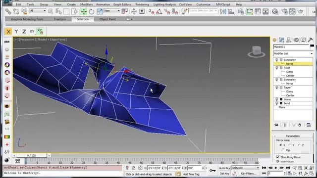Viewport: 317px width, 178px height.
Task: Choose Rectangular Selection Region tool
Action: [x=66, y=11]
